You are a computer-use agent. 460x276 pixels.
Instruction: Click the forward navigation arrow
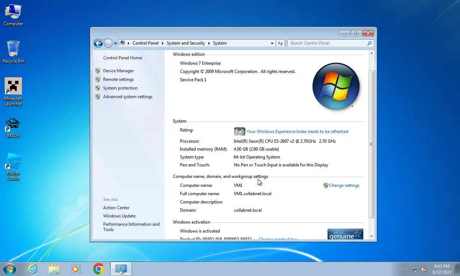pyautogui.click(x=108, y=43)
